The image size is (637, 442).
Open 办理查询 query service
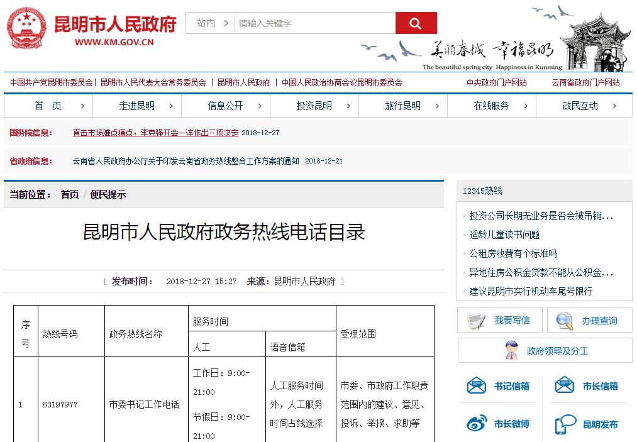point(589,320)
